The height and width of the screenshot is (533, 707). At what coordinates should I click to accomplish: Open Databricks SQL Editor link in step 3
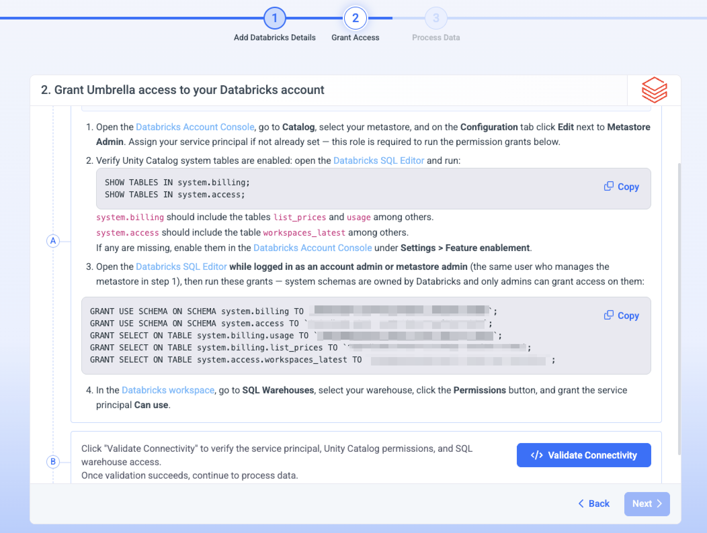181,266
